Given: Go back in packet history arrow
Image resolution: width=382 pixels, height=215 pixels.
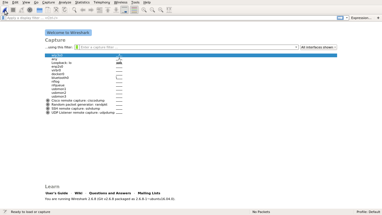Looking at the screenshot, I should pyautogui.click(x=83, y=10).
